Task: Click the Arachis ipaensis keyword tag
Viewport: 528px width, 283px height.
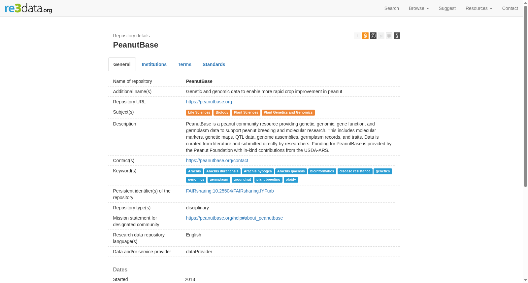Action: [291, 171]
